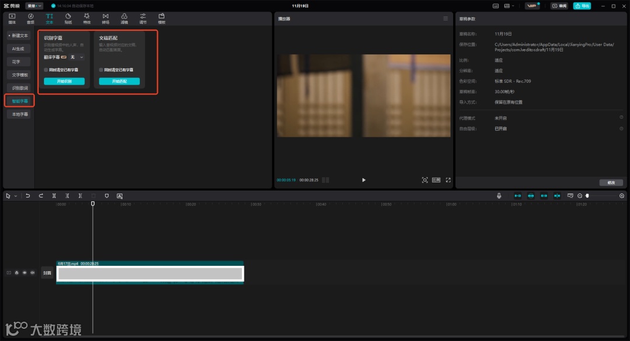Image resolution: width=630 pixels, height=341 pixels.
Task: Toggle the main track magnet
Action: 518,196
